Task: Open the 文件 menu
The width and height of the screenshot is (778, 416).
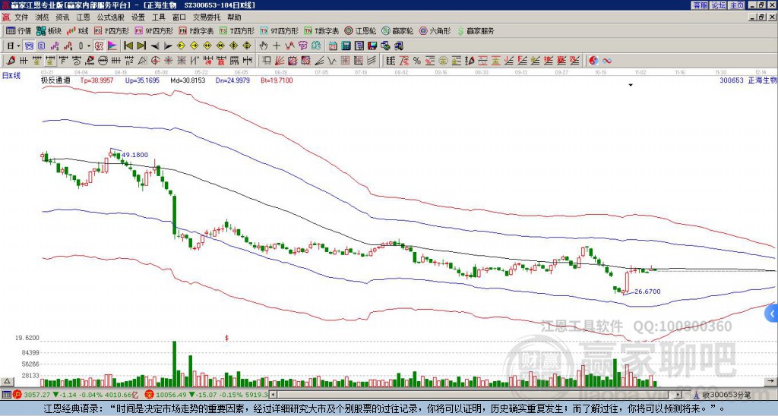Action: point(22,17)
